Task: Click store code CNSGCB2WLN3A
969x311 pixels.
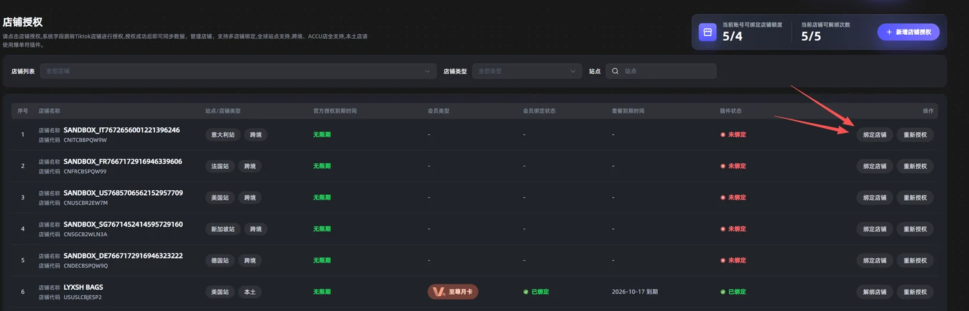Action: (85, 234)
